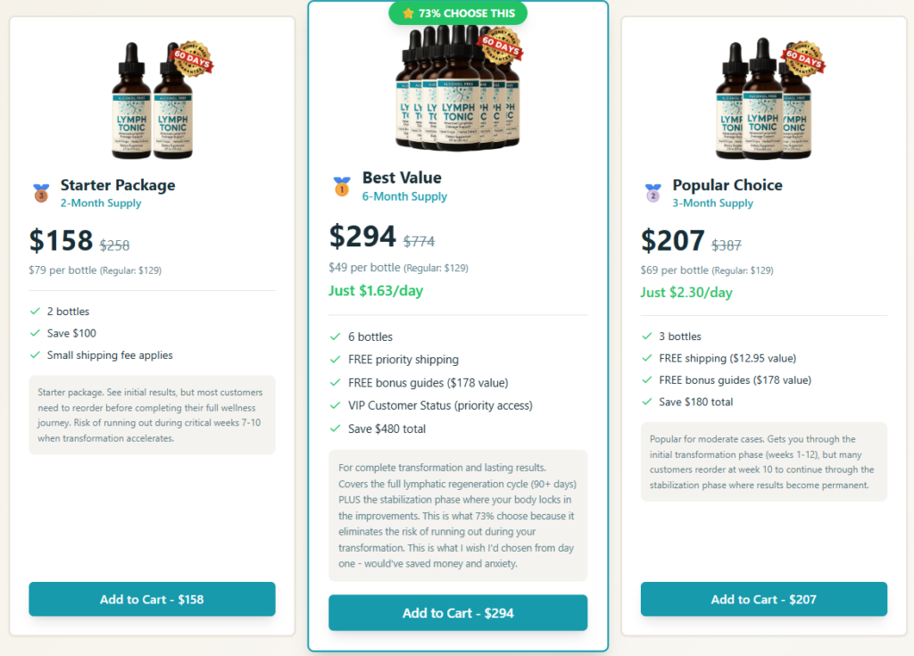Click the star icon in 73% Choose This badge

click(408, 13)
